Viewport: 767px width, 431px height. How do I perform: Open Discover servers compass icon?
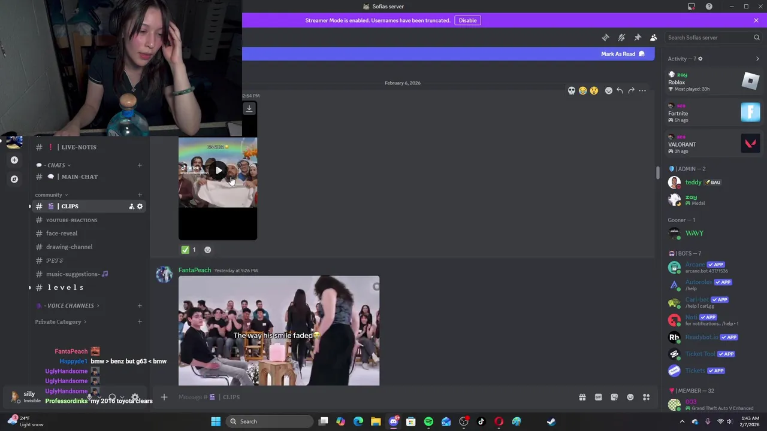coord(14,179)
